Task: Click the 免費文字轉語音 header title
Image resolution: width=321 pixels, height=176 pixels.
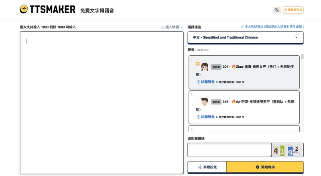Action: (x=97, y=11)
